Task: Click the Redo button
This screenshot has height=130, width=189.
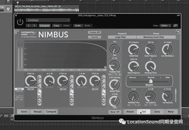Action: 87,26
